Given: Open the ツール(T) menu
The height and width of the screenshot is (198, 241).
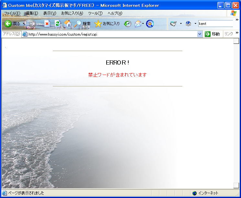Looking at the screenshot, I should (95, 13).
